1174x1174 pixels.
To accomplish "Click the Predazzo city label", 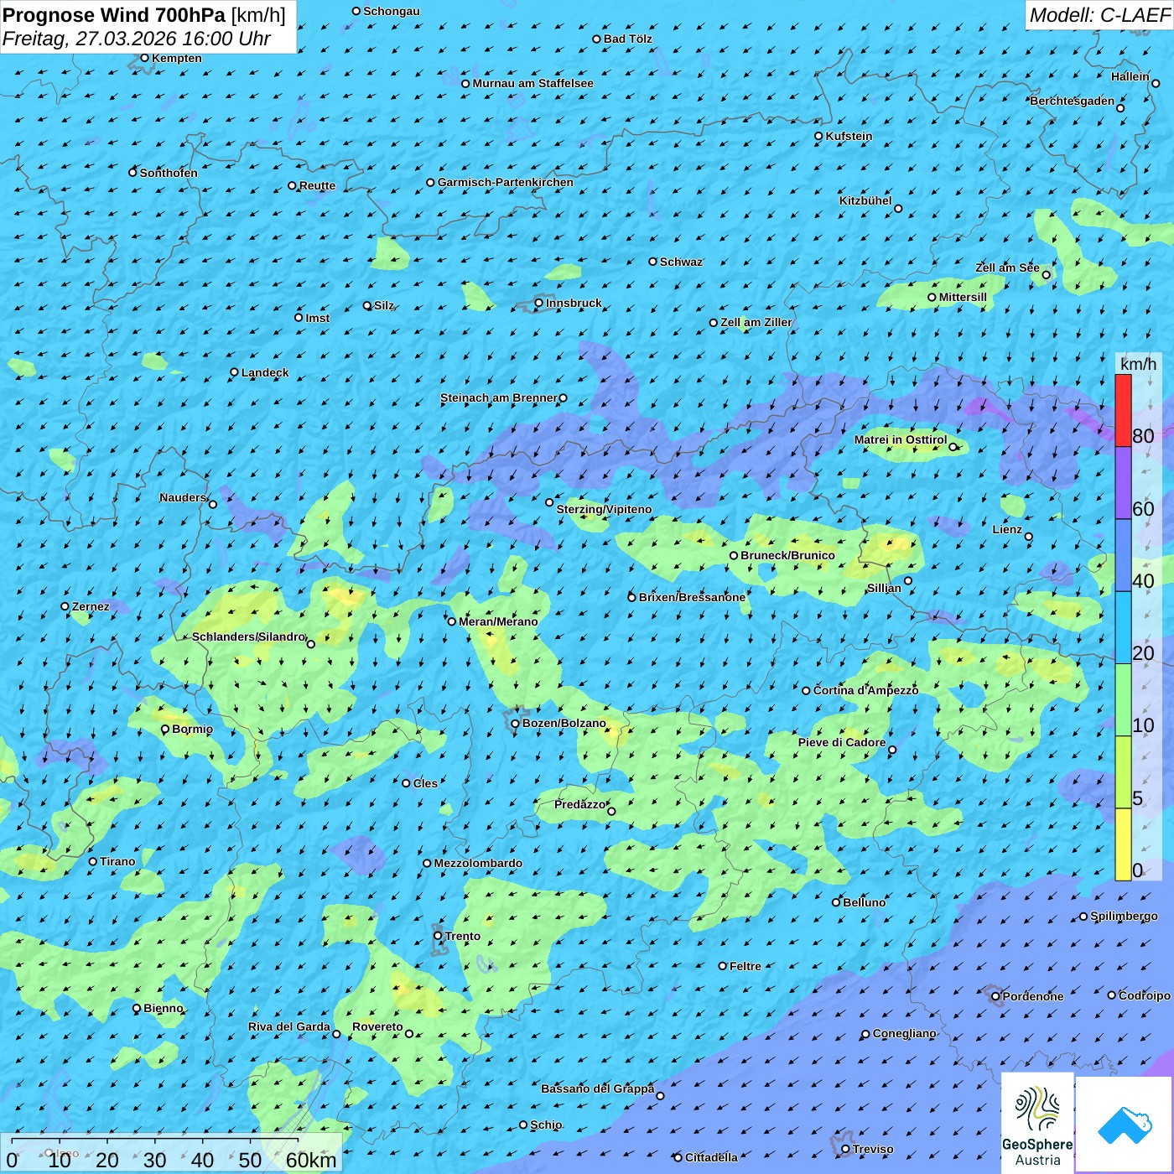I will click(x=579, y=804).
